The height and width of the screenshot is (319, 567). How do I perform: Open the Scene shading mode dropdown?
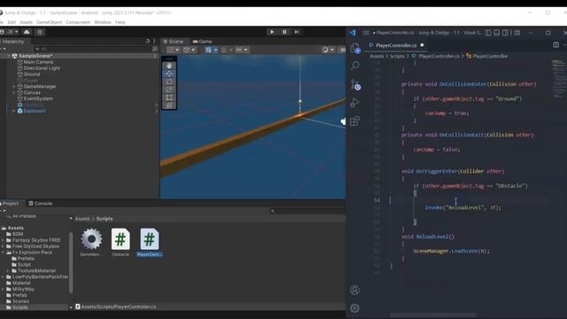pos(173,50)
